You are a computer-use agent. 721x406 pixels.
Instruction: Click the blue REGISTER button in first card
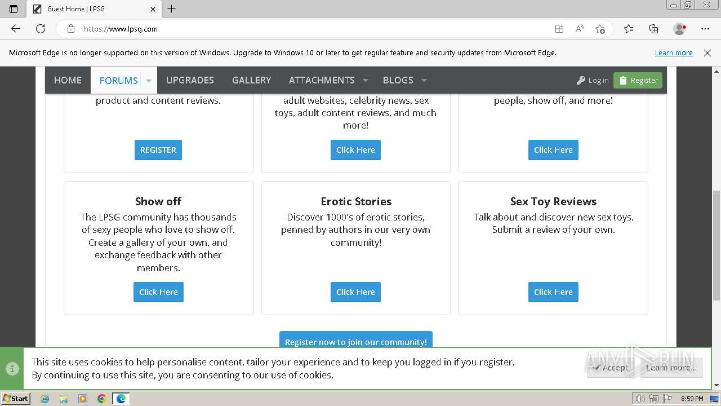(x=158, y=150)
